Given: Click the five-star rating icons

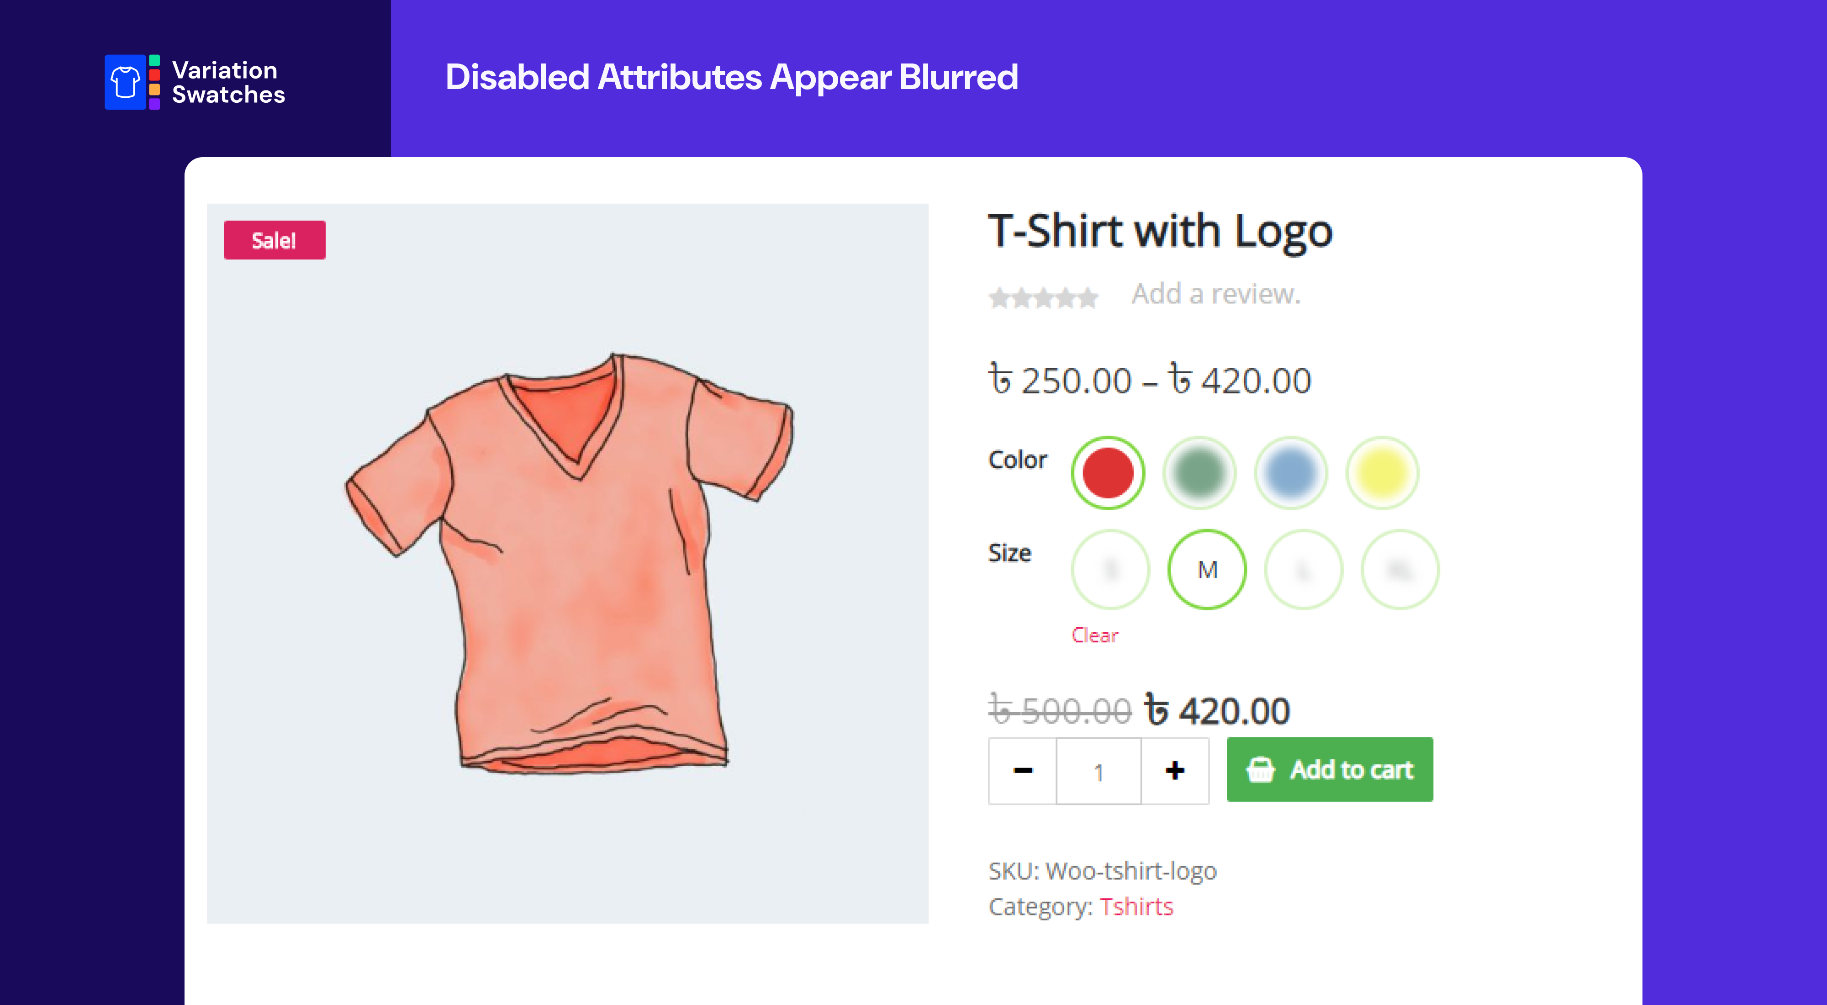Looking at the screenshot, I should tap(1043, 297).
